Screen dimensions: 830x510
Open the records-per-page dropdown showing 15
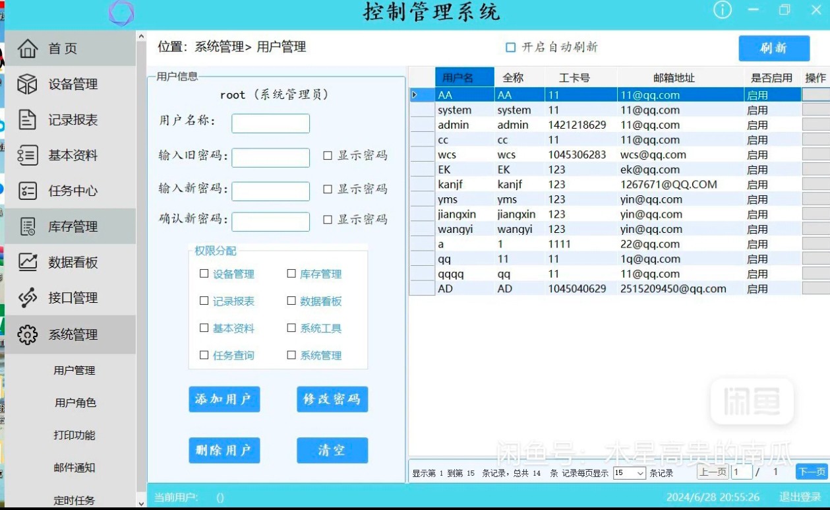tap(629, 473)
